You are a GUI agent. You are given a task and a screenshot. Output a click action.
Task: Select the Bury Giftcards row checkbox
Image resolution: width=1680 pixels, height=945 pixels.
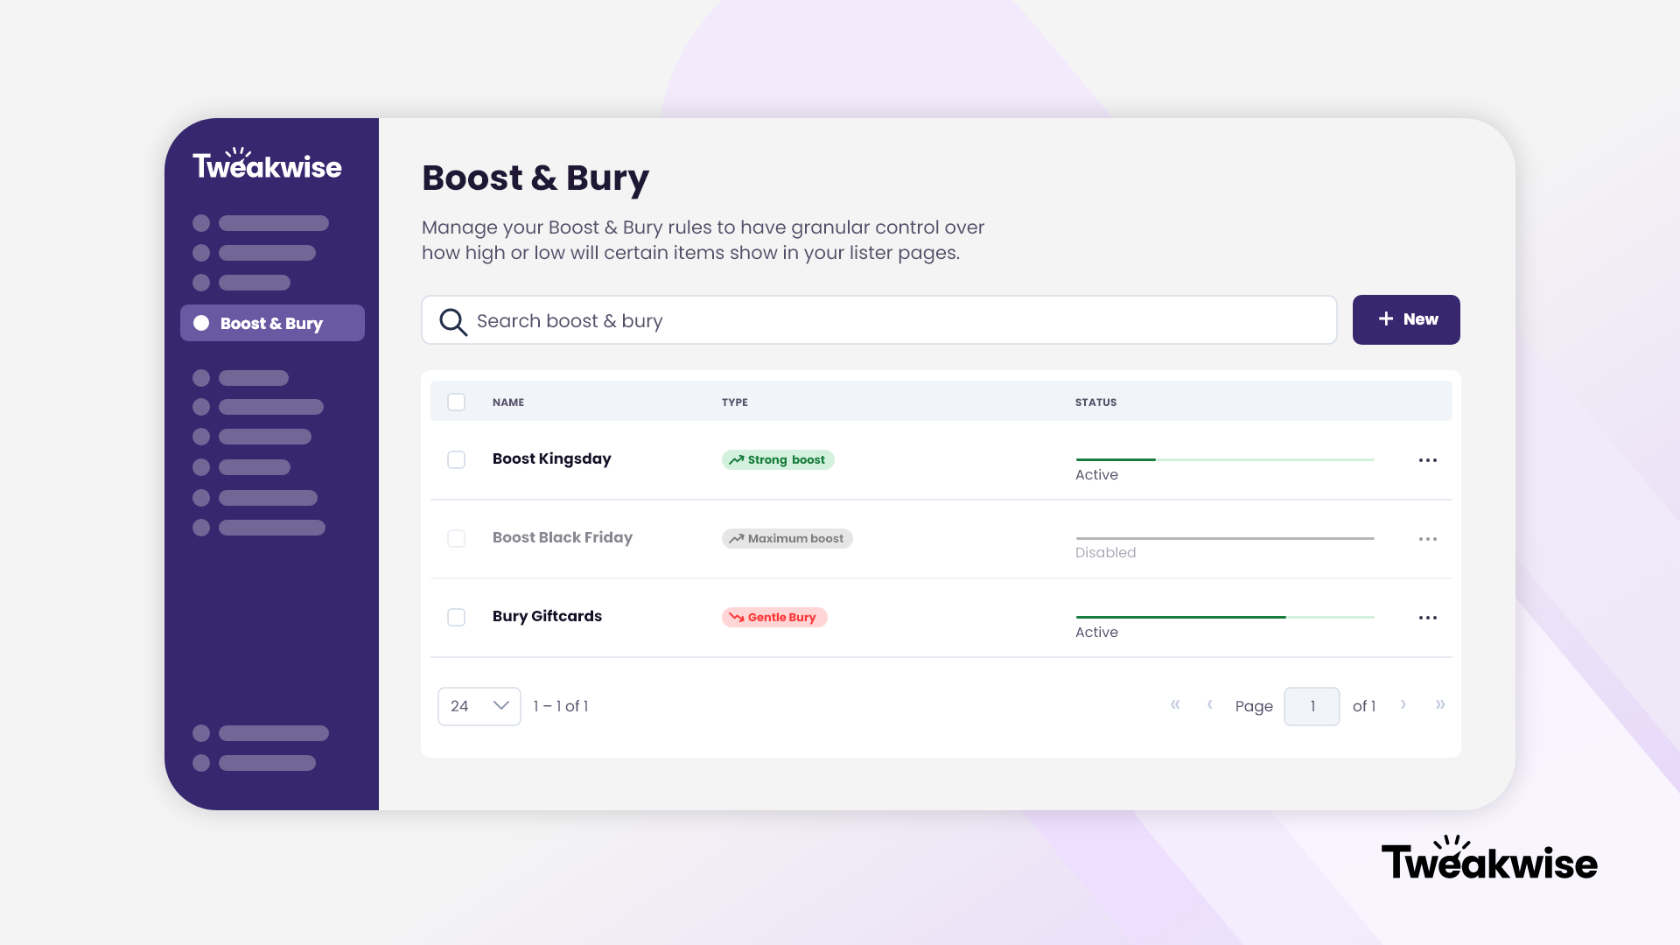456,618
